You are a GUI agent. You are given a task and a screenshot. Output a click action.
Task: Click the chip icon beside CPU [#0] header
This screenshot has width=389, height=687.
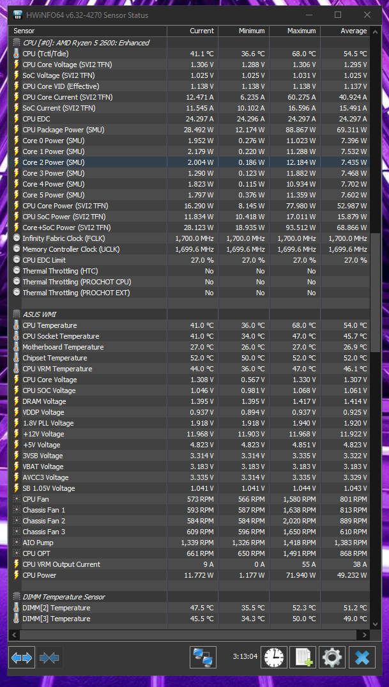(x=16, y=43)
